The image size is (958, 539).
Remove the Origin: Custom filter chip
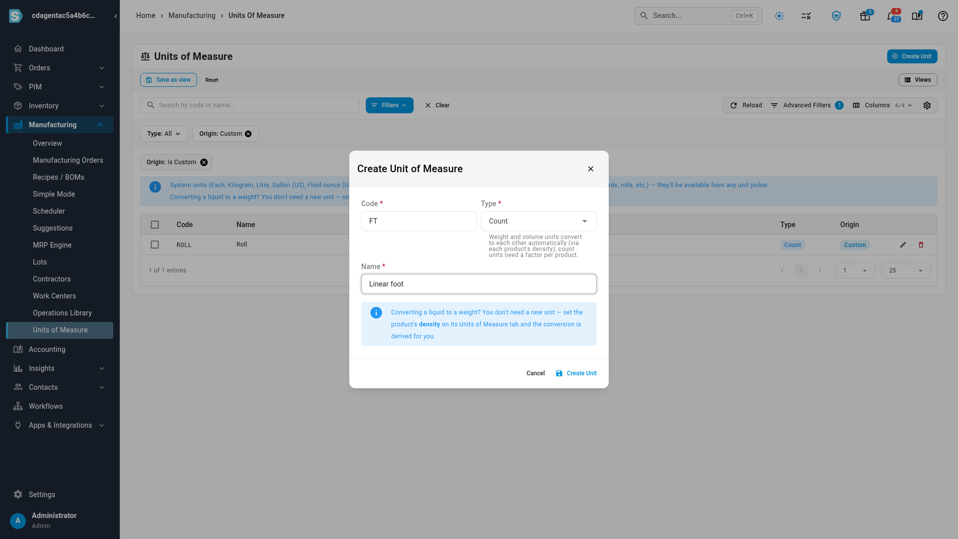248,134
